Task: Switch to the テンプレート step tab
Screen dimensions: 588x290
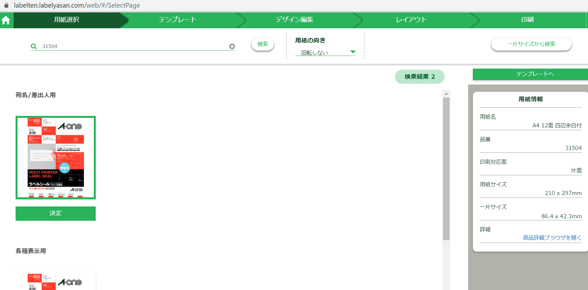Action: [x=178, y=20]
